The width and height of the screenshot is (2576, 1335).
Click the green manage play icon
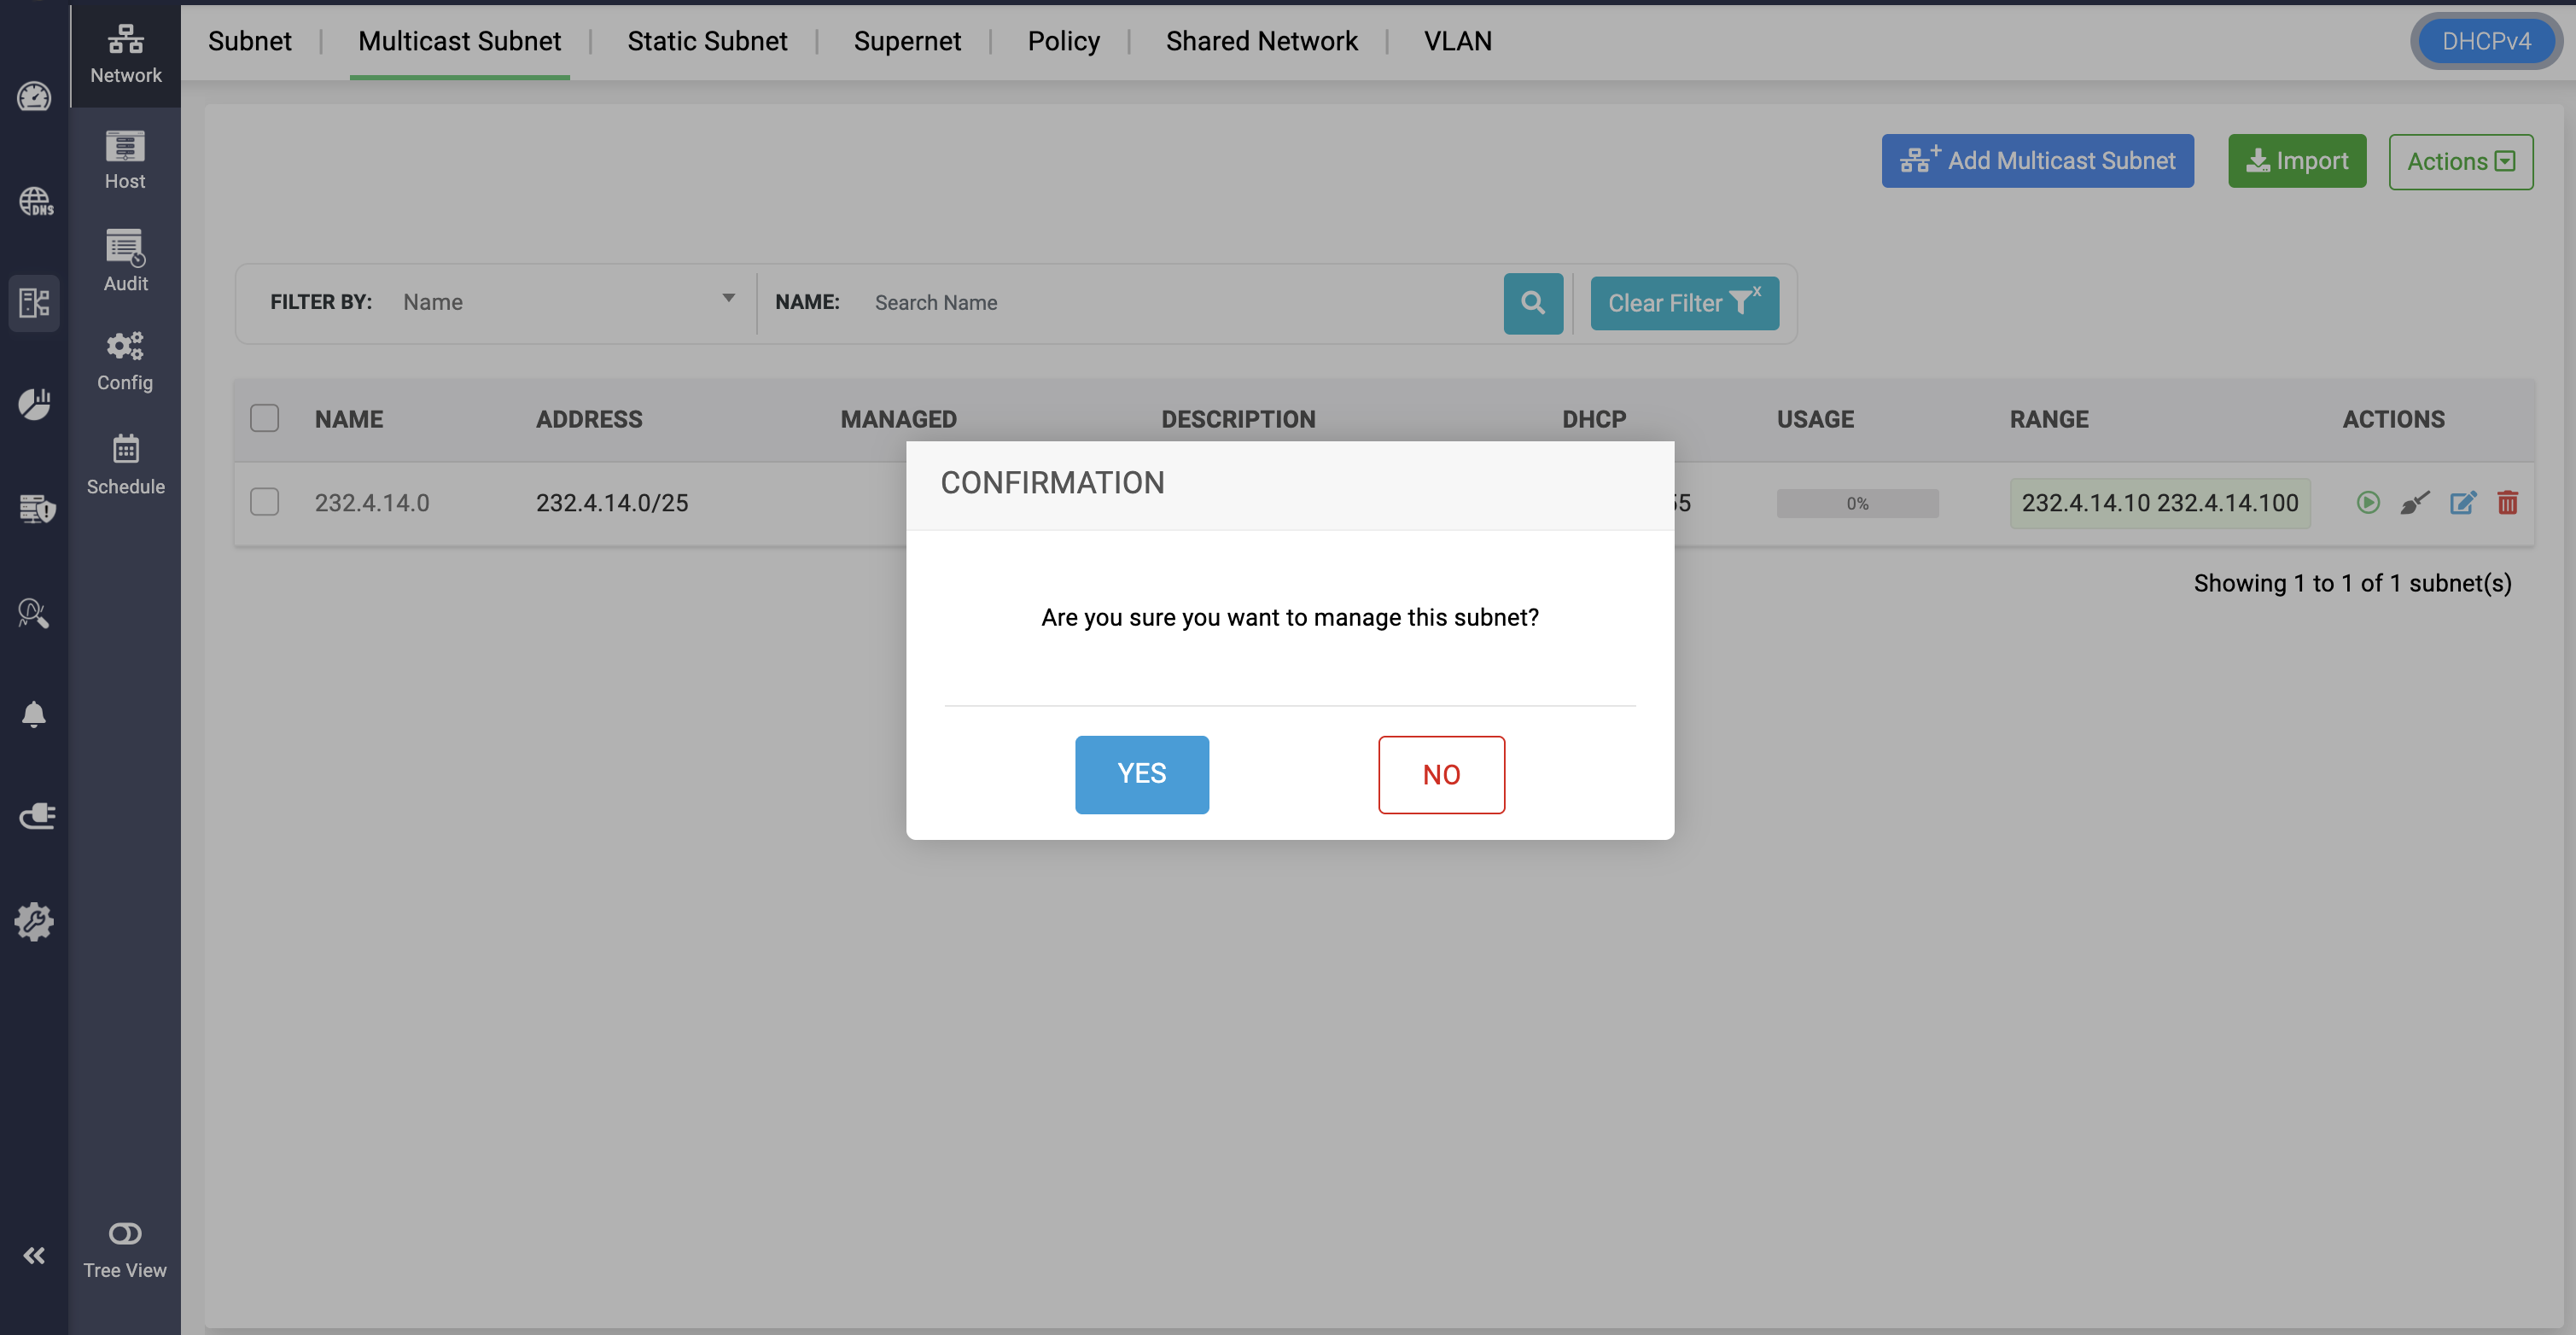[x=2367, y=503]
